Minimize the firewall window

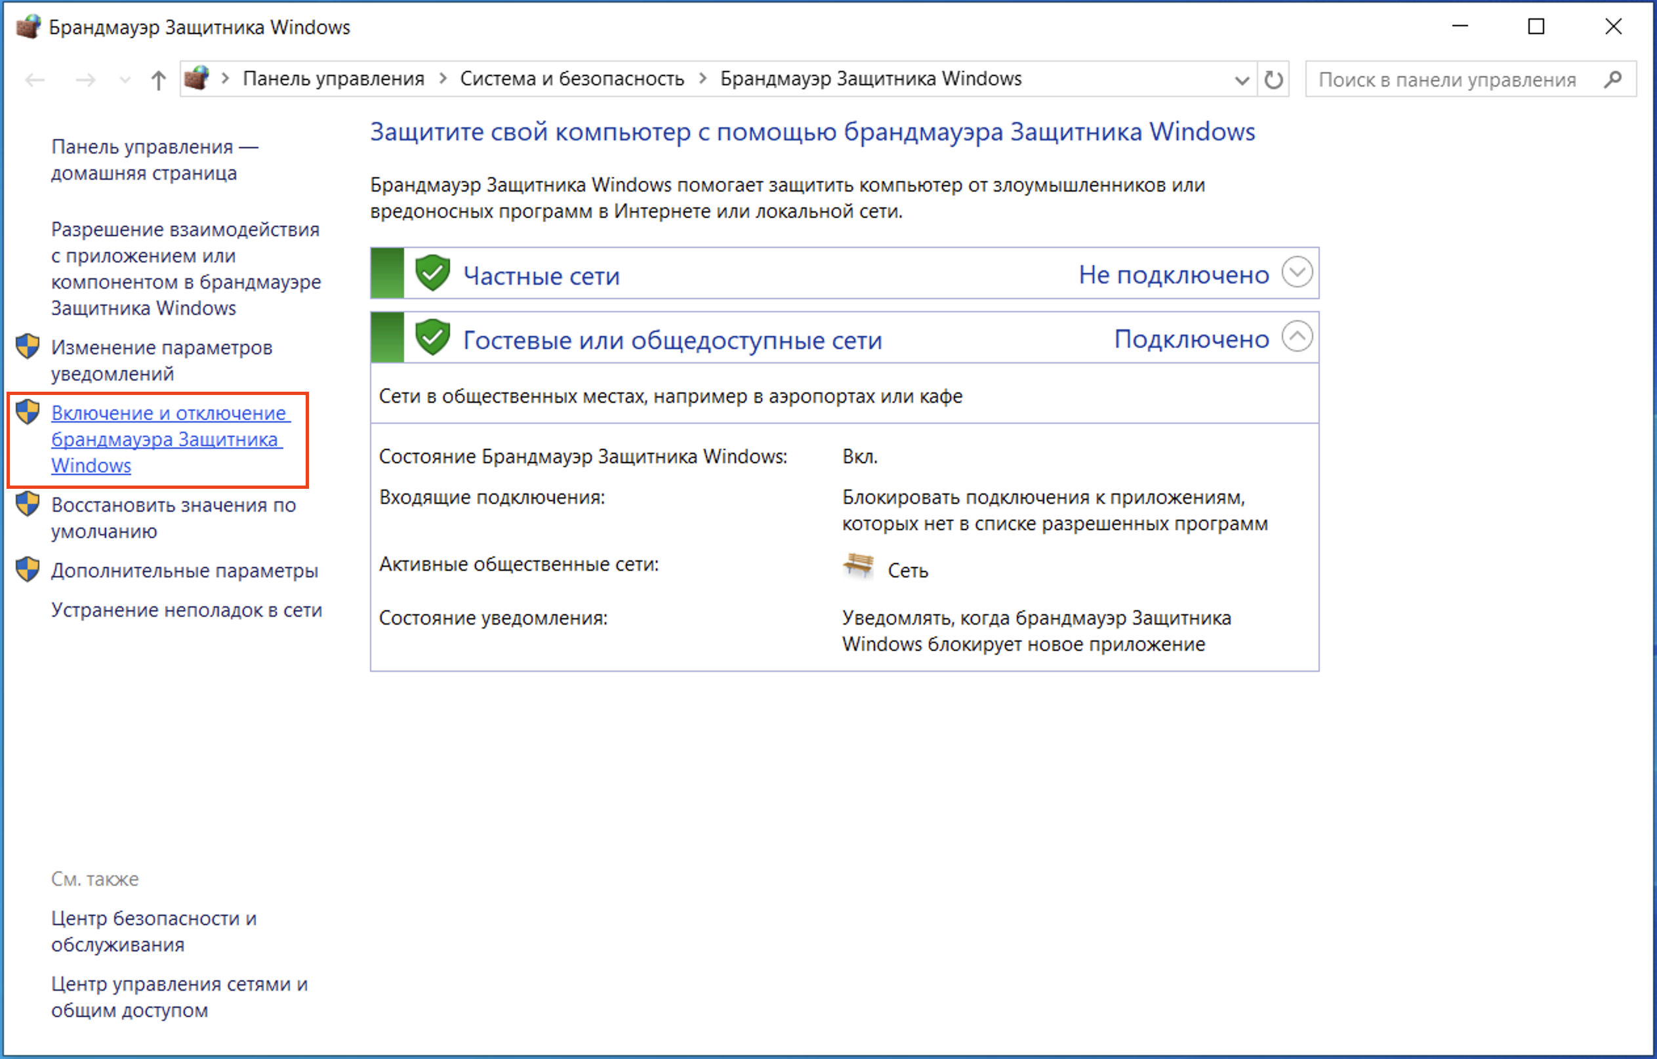(x=1460, y=27)
